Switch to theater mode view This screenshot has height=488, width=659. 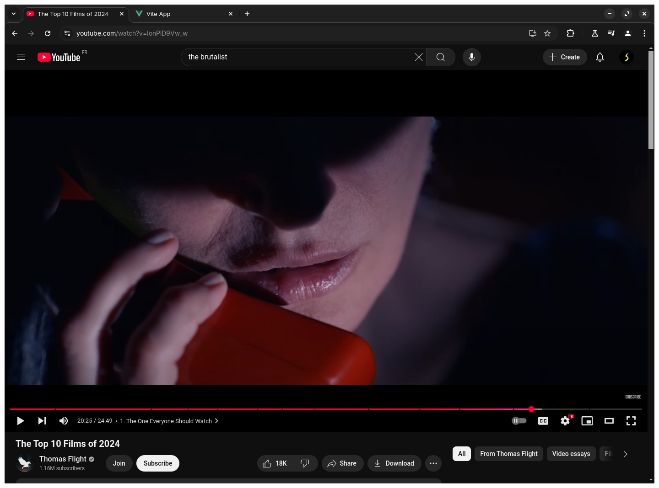click(609, 421)
